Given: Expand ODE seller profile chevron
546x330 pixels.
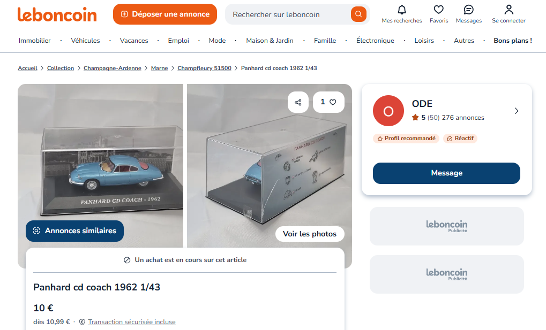Looking at the screenshot, I should (517, 111).
